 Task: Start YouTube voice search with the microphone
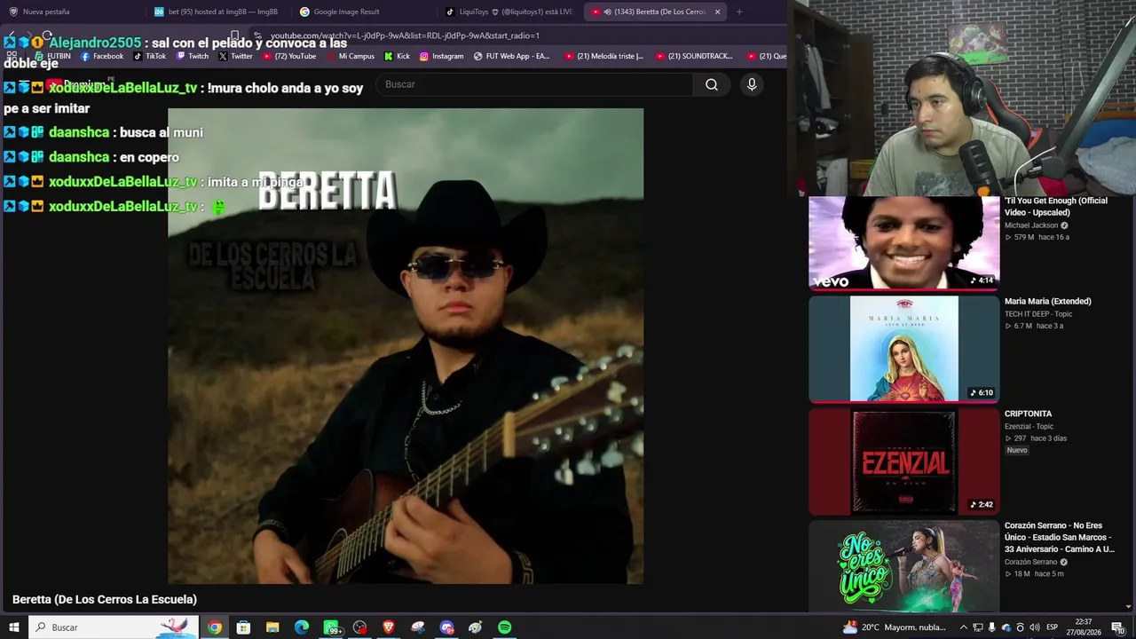pyautogui.click(x=752, y=84)
